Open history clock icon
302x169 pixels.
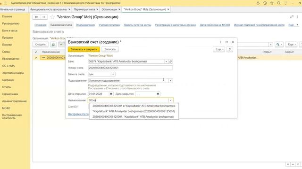[x=265, y=3]
